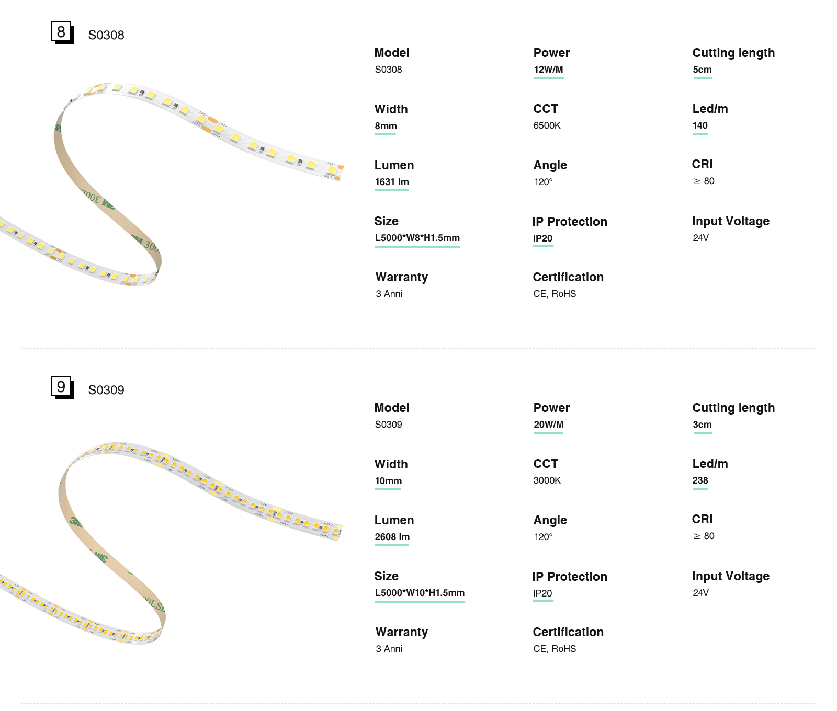The height and width of the screenshot is (711, 837).
Task: Click the 2608 lm lumen value
Action: tap(392, 537)
